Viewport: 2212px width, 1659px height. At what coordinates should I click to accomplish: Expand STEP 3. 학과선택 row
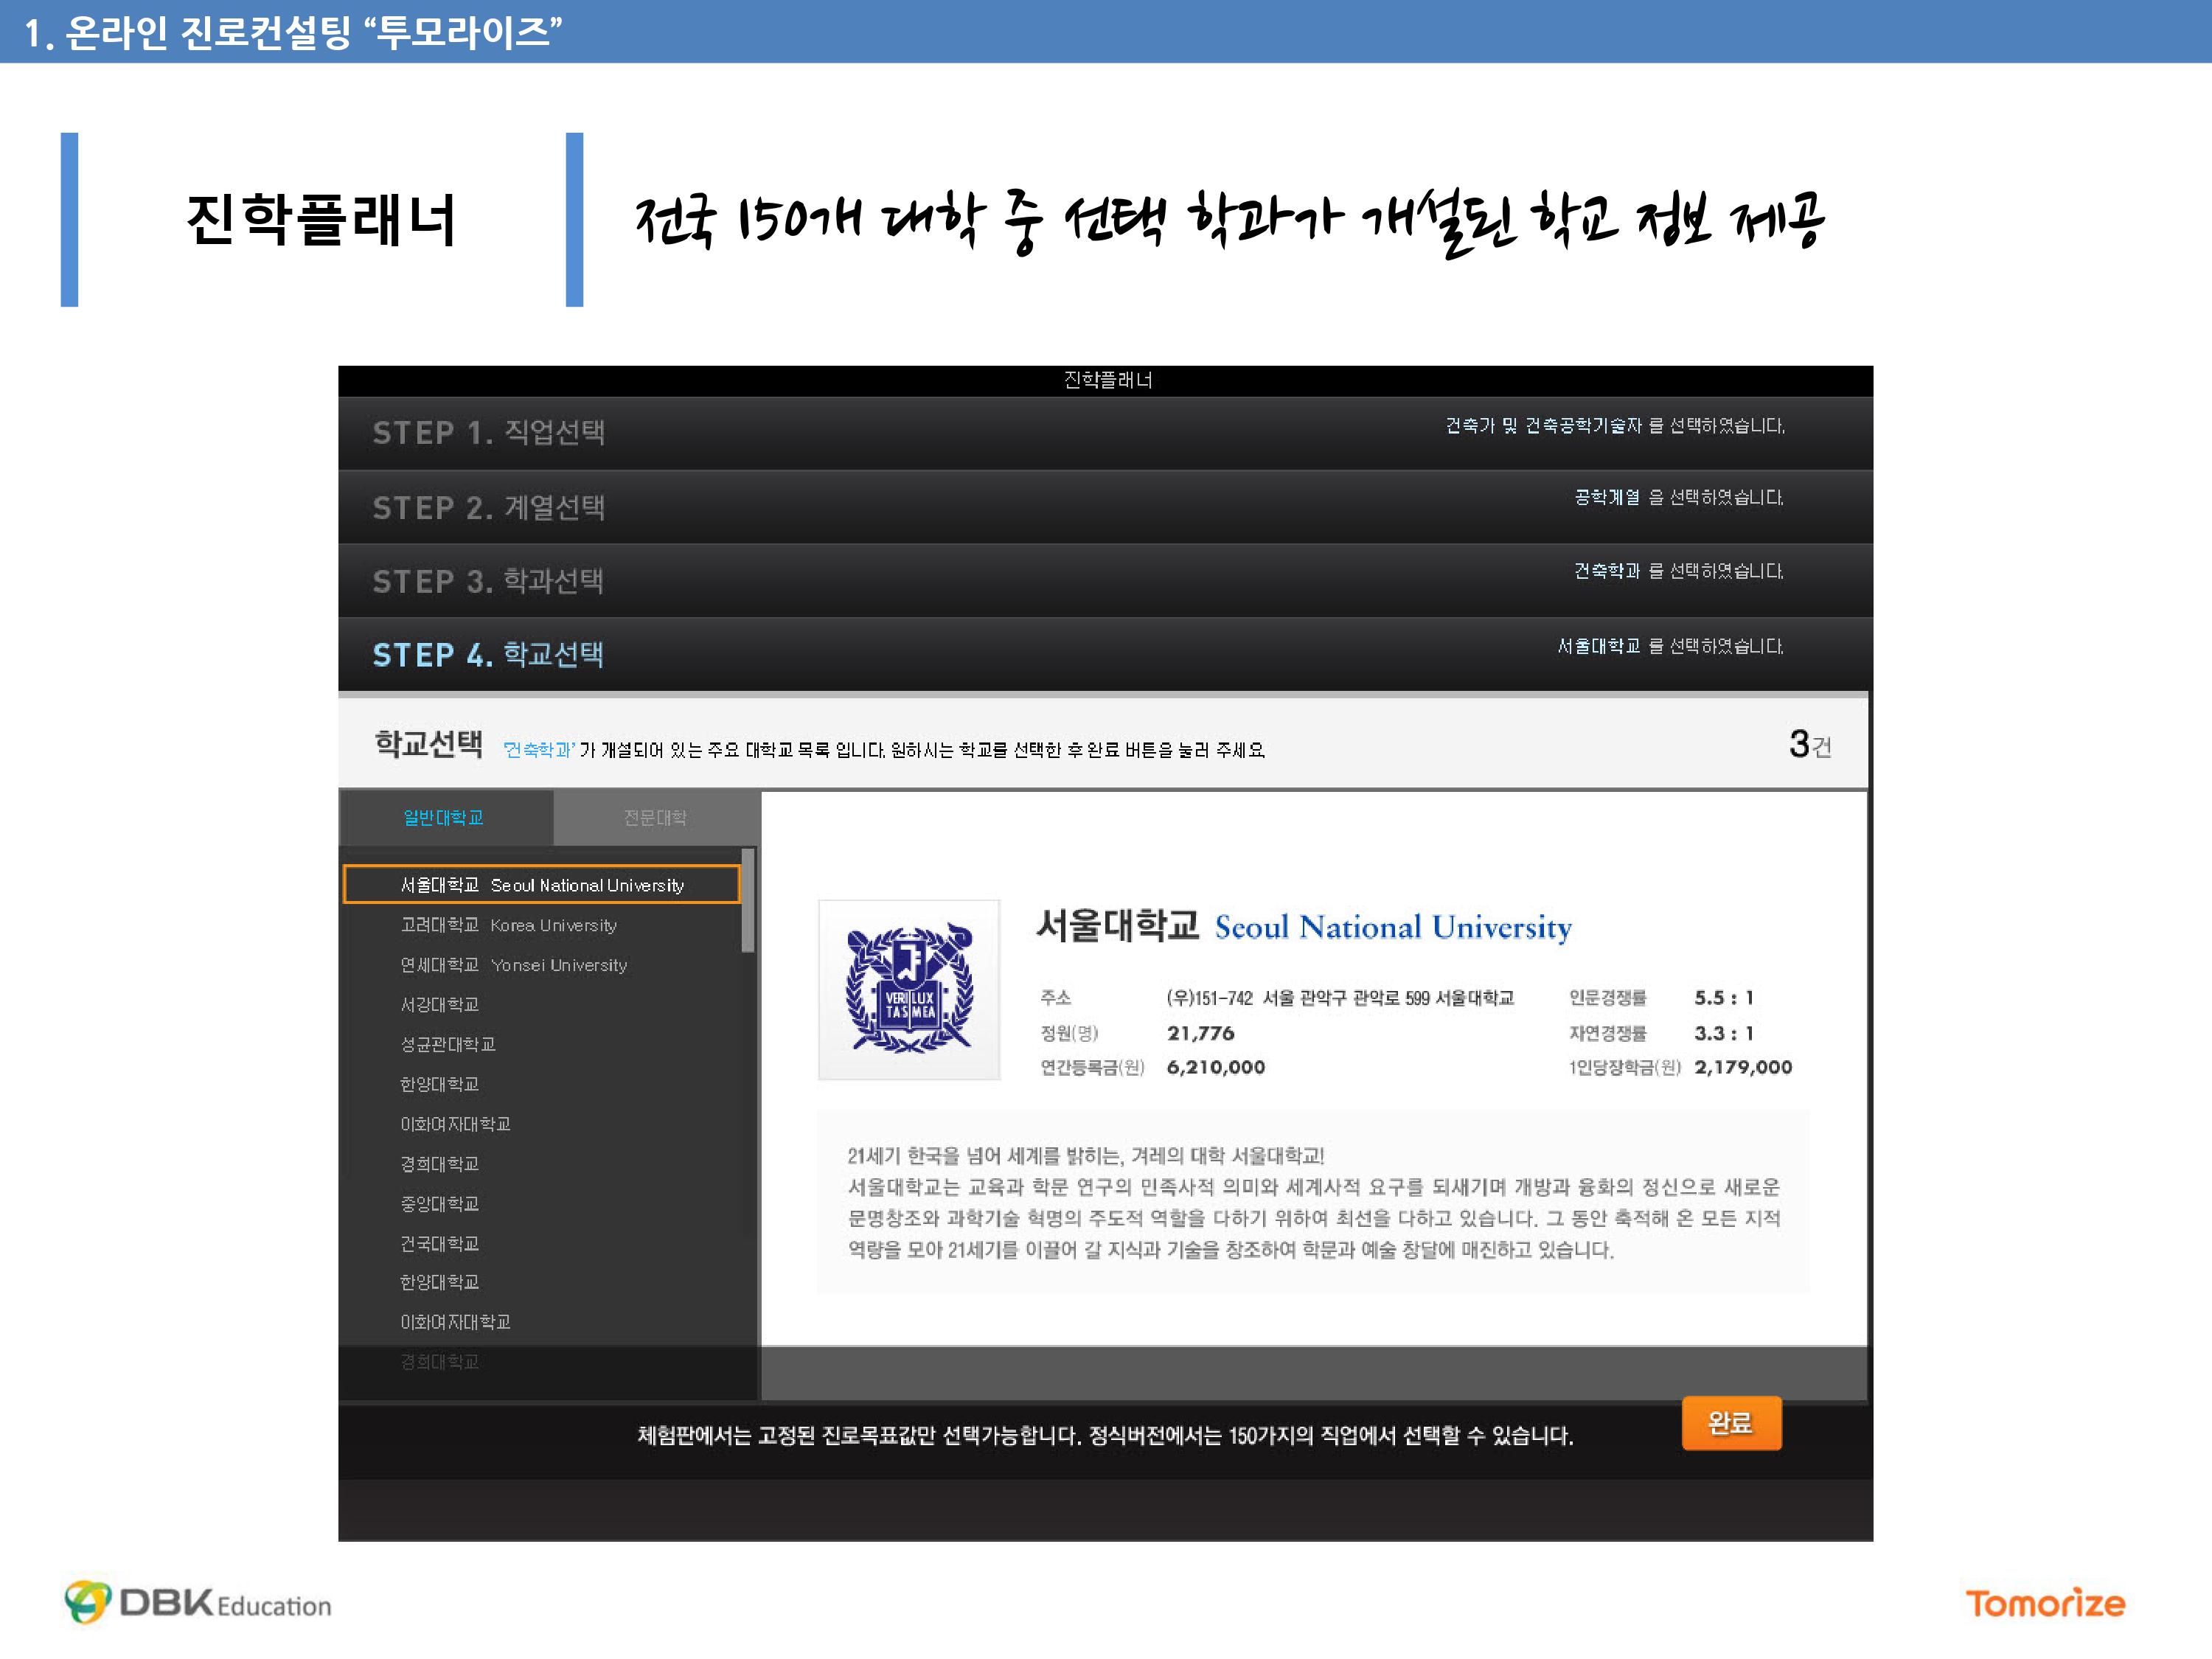(1105, 581)
